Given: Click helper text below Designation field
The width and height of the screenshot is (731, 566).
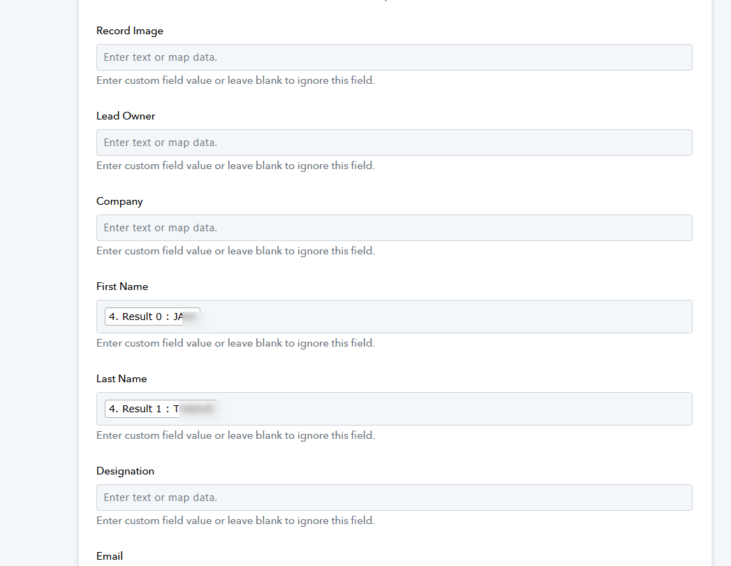Looking at the screenshot, I should [x=235, y=521].
